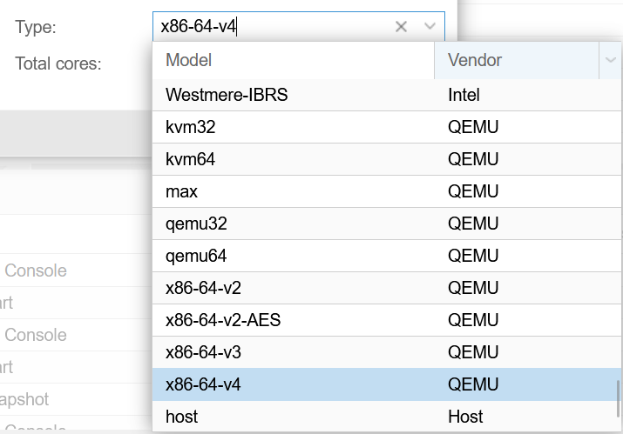
Task: Choose the max CPU model
Action: (387, 191)
